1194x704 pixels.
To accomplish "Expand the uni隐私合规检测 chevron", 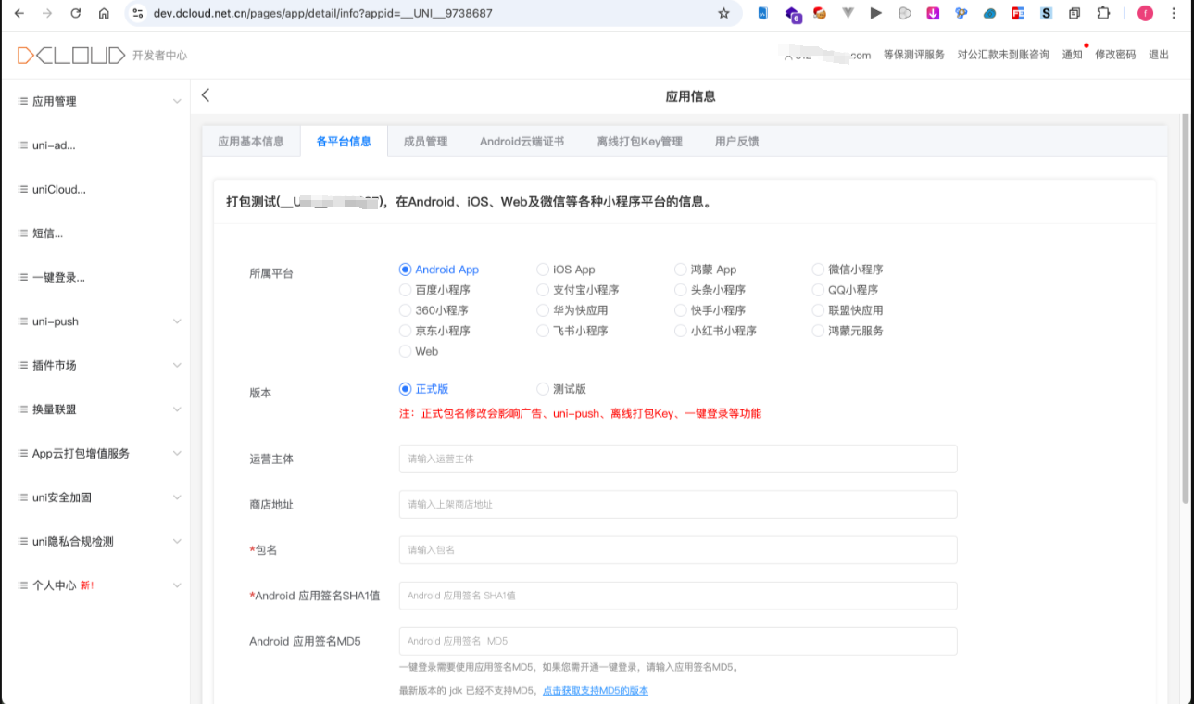I will [x=177, y=541].
